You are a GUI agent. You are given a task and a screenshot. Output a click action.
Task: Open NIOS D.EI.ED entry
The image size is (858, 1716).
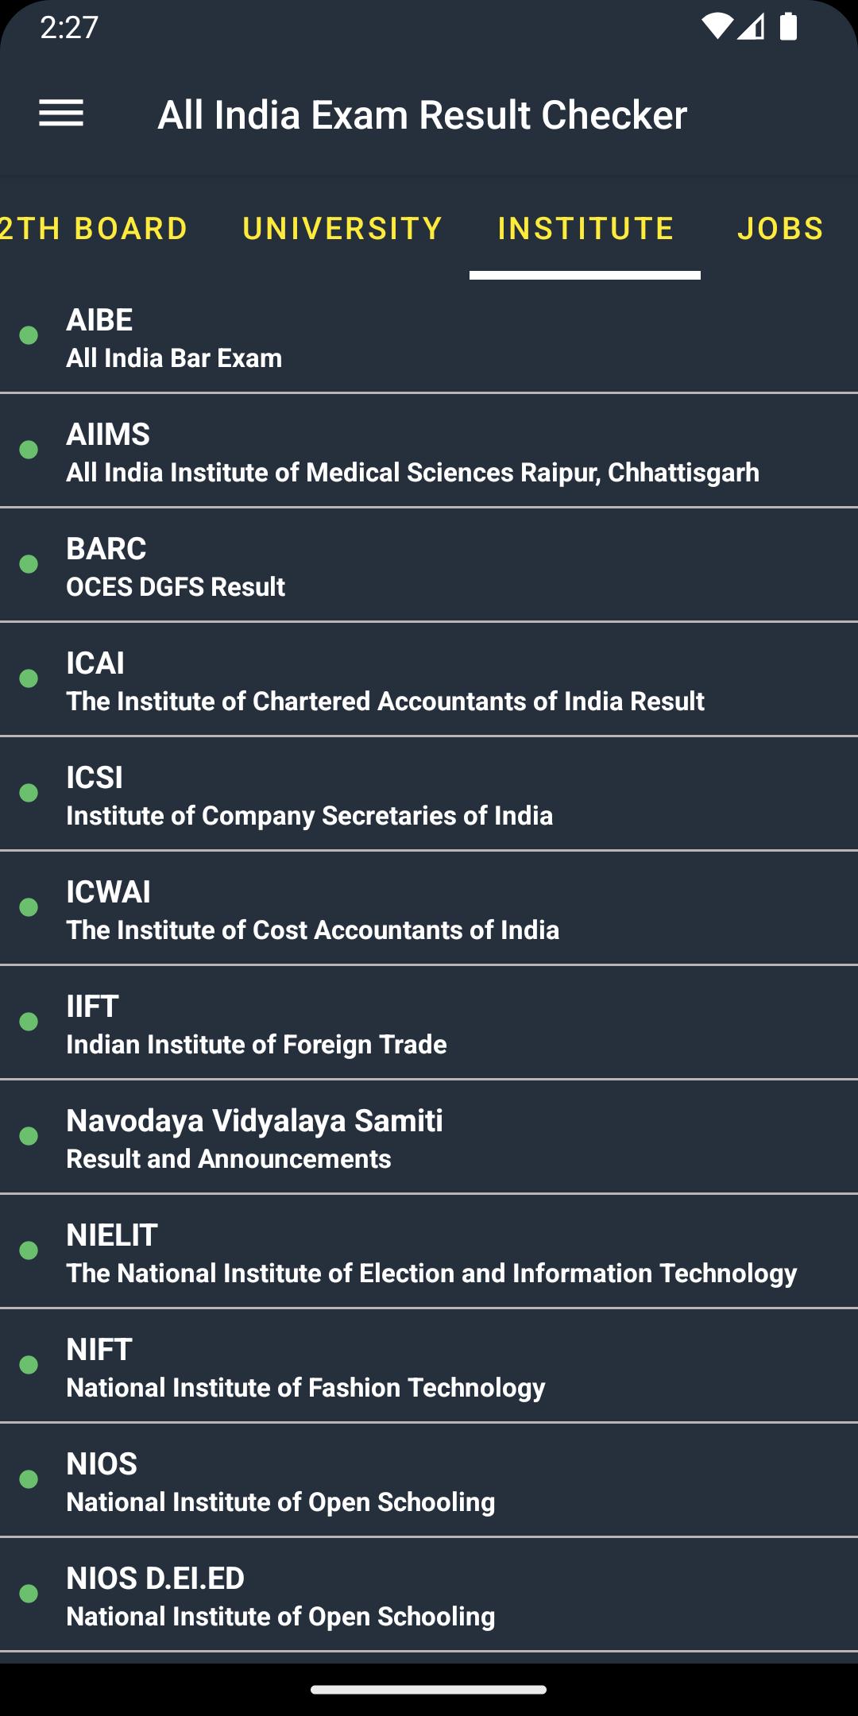[x=429, y=1594]
